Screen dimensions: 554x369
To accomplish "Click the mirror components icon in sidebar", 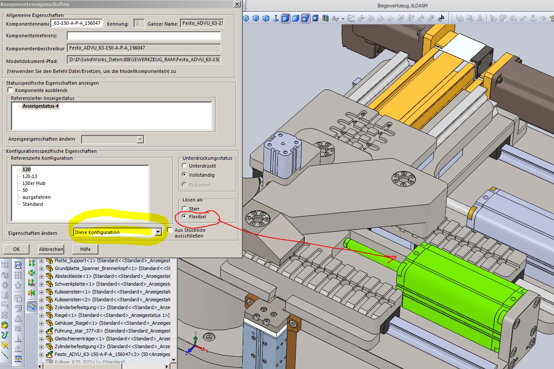I will [31, 293].
